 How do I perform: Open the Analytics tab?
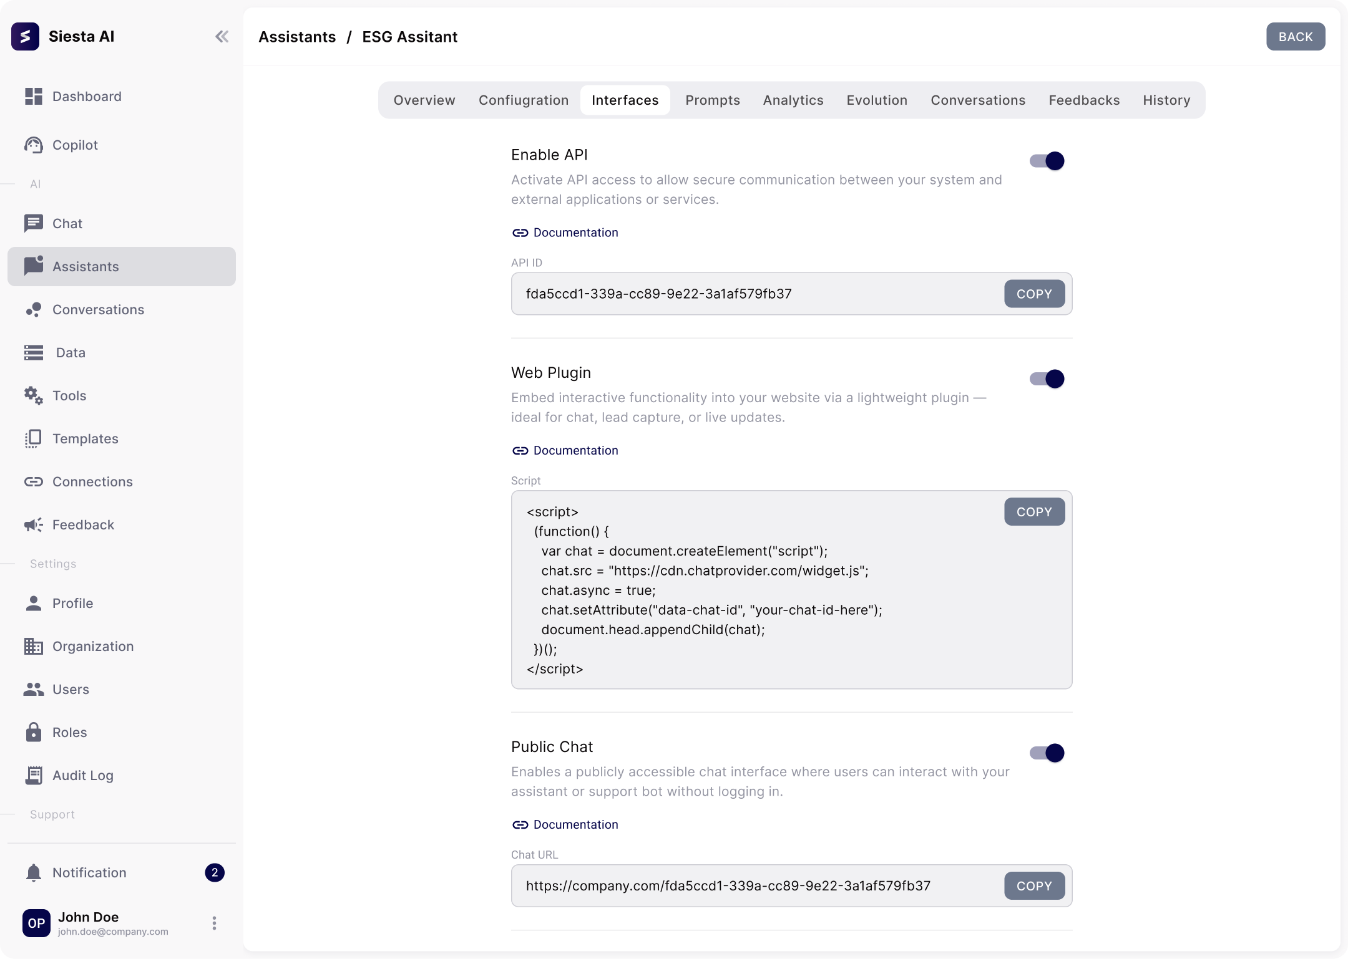point(793,100)
